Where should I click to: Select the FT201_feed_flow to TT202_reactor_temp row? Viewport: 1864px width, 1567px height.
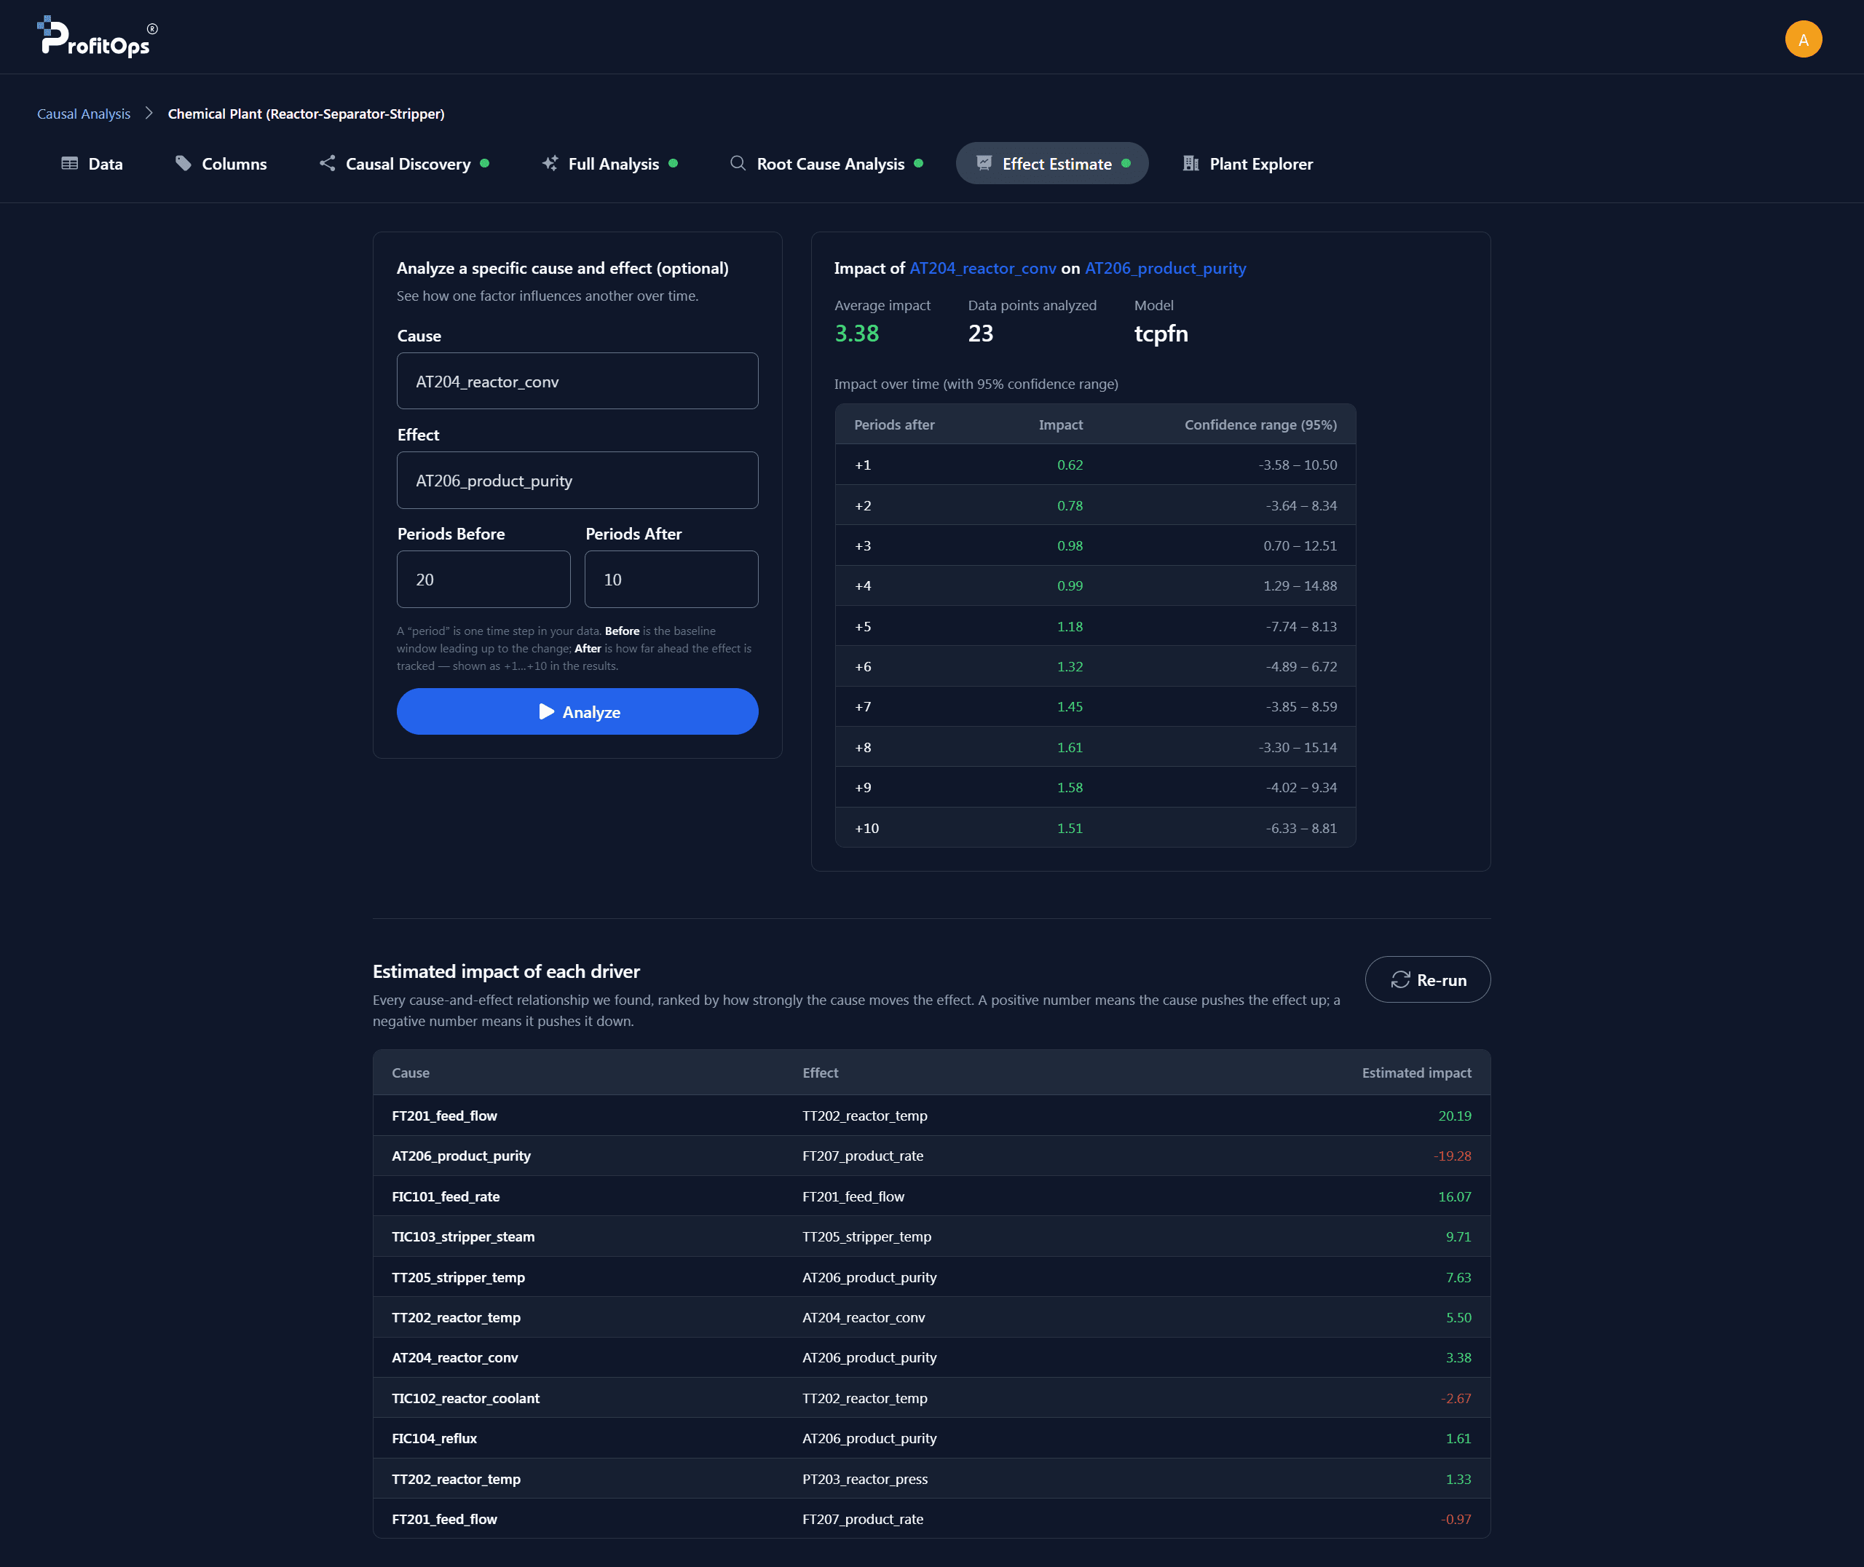point(931,1116)
